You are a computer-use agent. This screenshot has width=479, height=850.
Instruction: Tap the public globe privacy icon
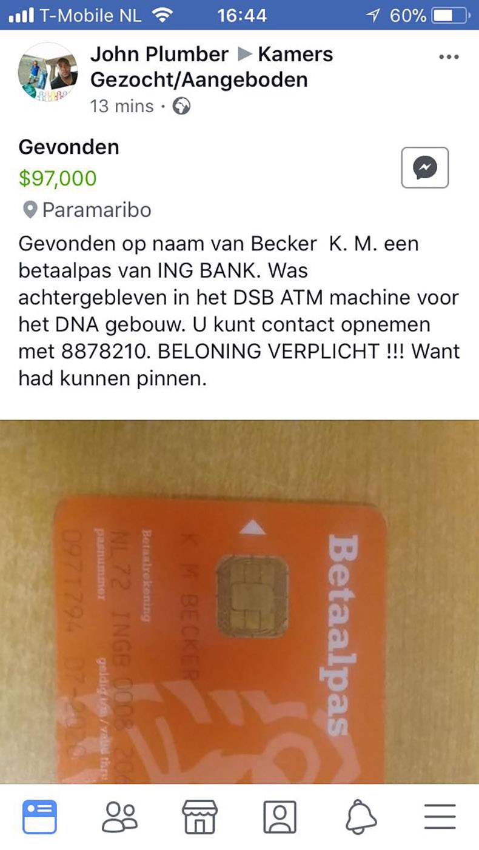click(x=181, y=106)
